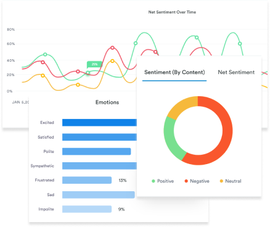Click the first yellow data point near 20%
This screenshot has width=270, height=227.
[x=43, y=76]
